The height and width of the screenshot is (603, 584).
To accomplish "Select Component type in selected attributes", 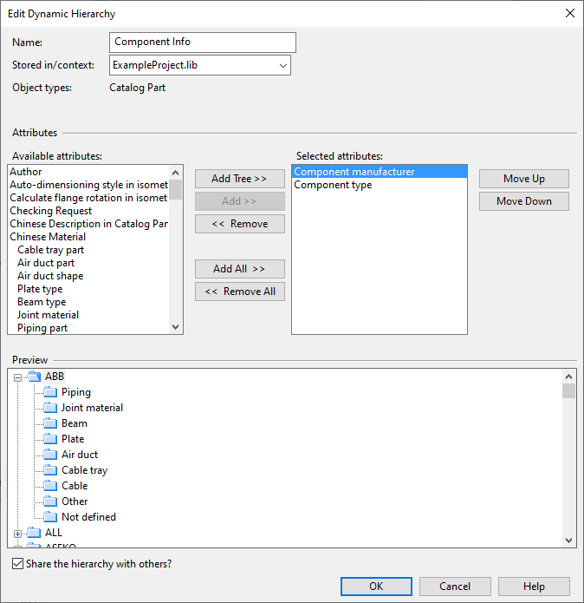I will tap(334, 185).
